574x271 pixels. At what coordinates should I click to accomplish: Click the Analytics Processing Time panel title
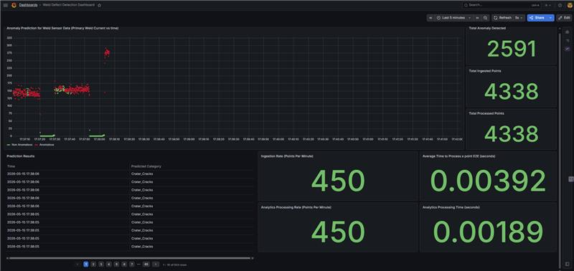pyautogui.click(x=451, y=207)
